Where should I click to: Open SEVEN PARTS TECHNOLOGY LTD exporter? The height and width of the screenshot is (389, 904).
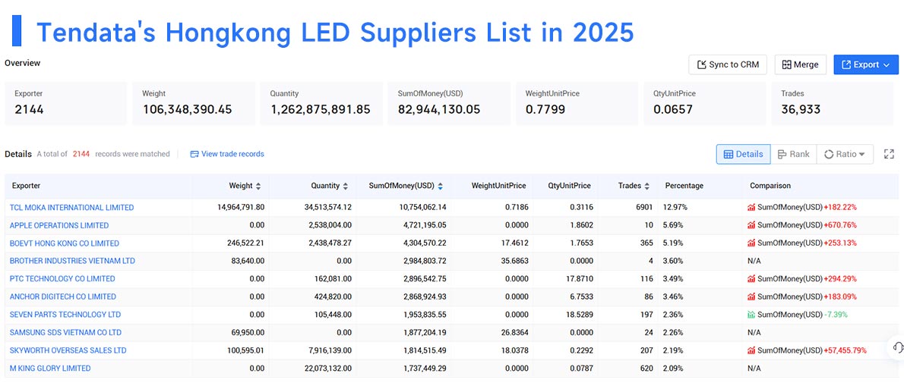(65, 314)
